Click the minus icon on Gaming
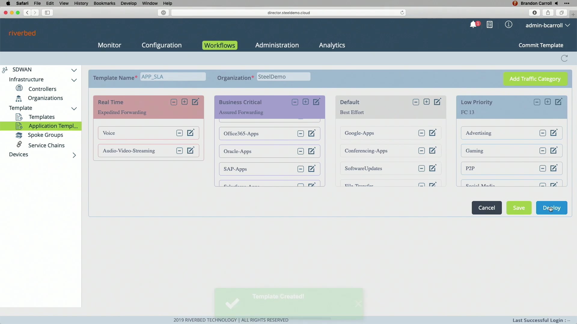The height and width of the screenshot is (324, 577). tap(542, 151)
